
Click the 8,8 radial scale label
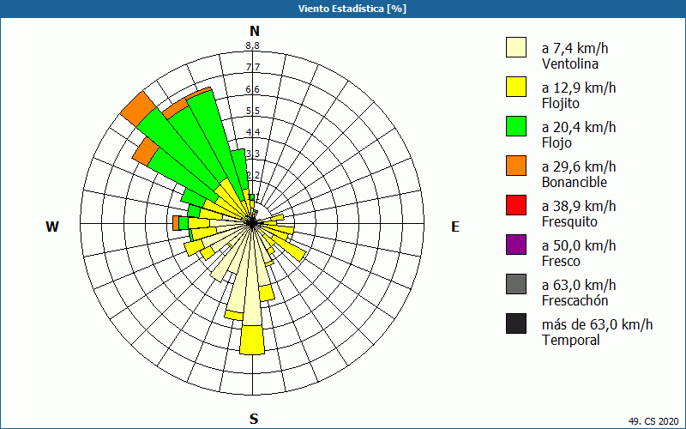tap(252, 45)
